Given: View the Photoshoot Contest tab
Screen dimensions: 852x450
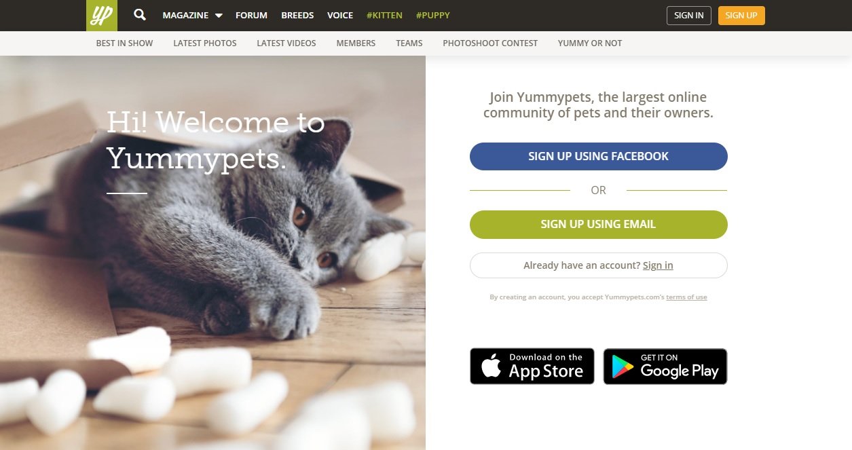Looking at the screenshot, I should coord(490,43).
